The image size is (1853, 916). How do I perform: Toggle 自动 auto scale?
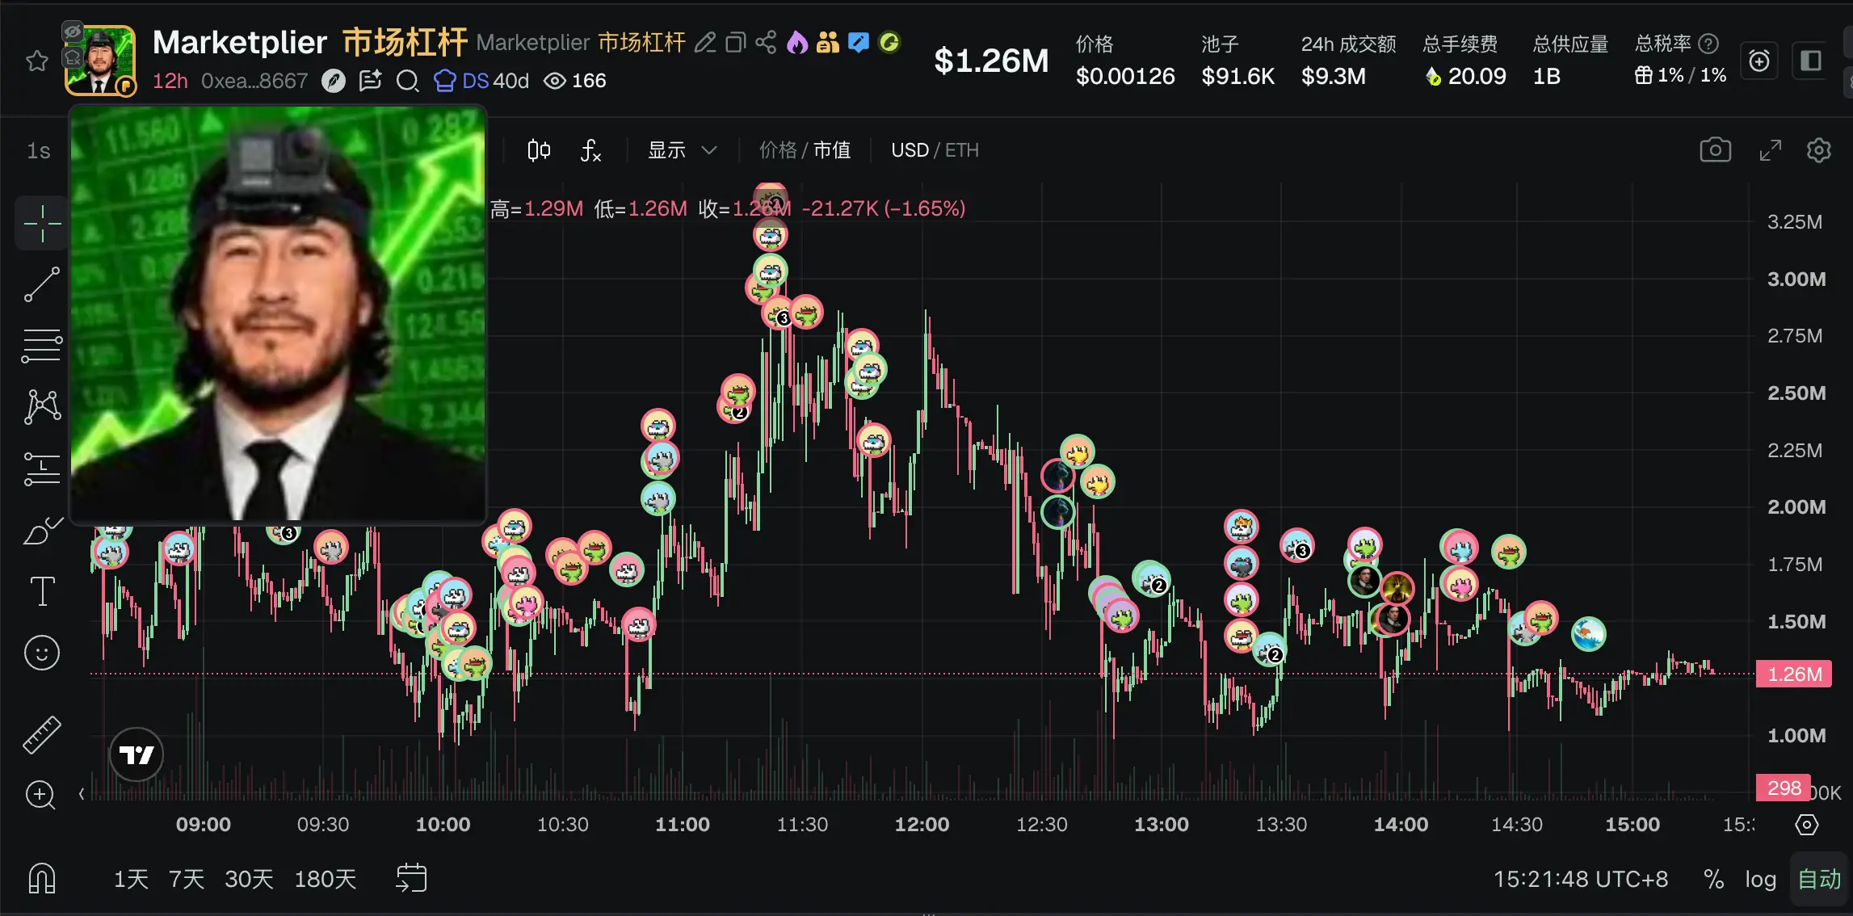point(1819,879)
